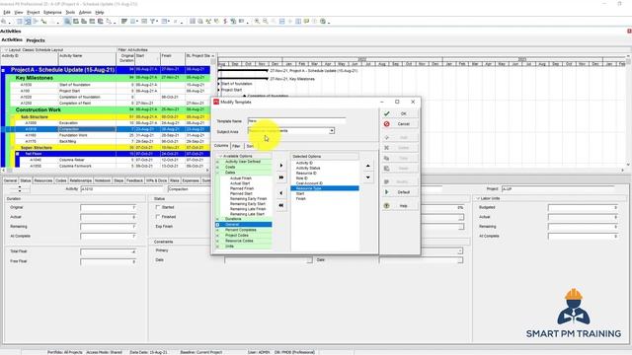Select the General group in Available Options
The height and width of the screenshot is (355, 632).
(244, 225)
